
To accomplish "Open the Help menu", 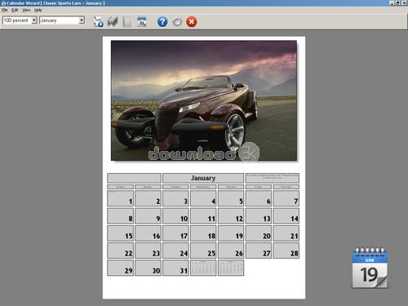I will pyautogui.click(x=38, y=10).
